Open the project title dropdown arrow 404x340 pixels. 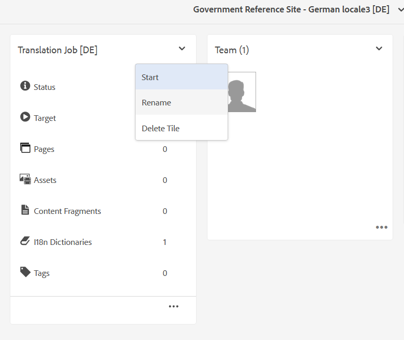(399, 10)
